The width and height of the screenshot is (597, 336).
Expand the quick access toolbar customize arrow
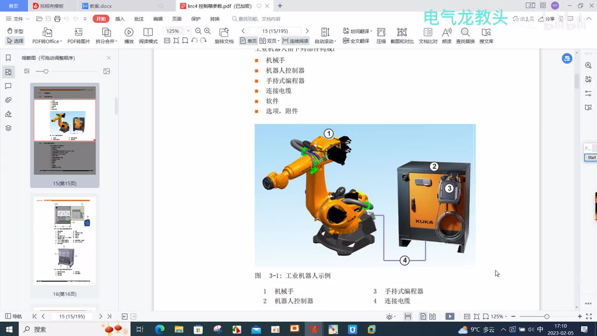click(85, 19)
